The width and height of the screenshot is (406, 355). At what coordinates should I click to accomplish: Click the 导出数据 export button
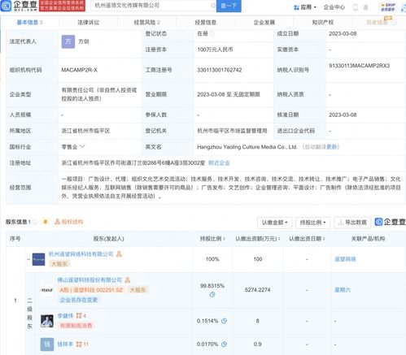352,223
